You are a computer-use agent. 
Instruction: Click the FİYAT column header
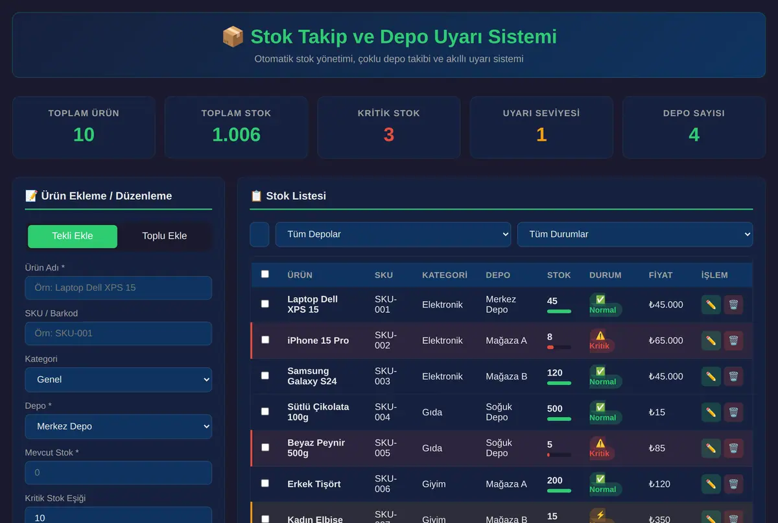661,275
